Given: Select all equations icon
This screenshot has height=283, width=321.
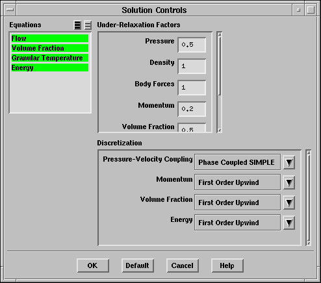Looking at the screenshot, I should pyautogui.click(x=77, y=25).
